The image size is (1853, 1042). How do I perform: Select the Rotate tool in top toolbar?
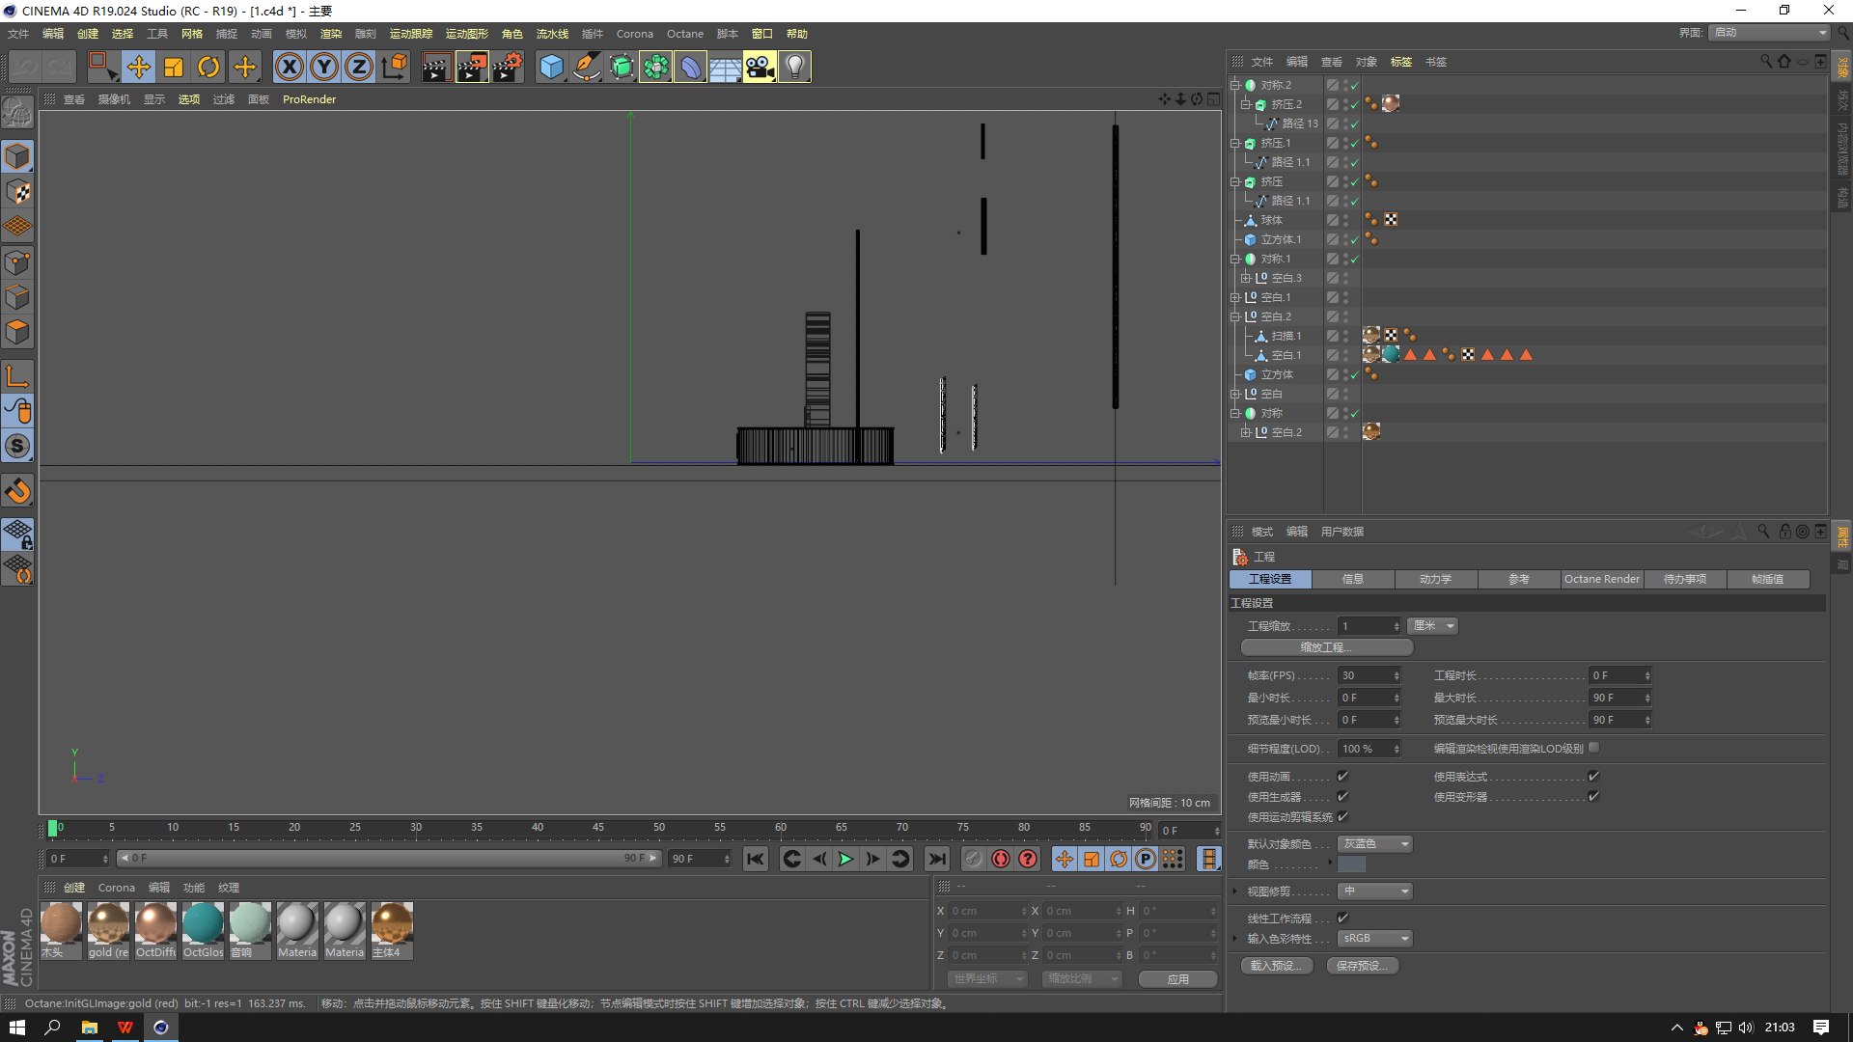tap(208, 67)
